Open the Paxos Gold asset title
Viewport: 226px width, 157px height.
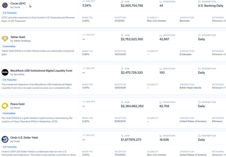click(17, 104)
